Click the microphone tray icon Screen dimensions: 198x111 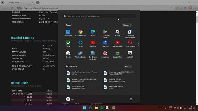[165, 108]
